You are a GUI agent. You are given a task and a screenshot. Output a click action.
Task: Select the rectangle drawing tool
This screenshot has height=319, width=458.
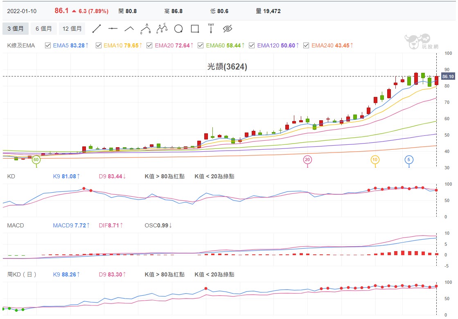point(195,29)
